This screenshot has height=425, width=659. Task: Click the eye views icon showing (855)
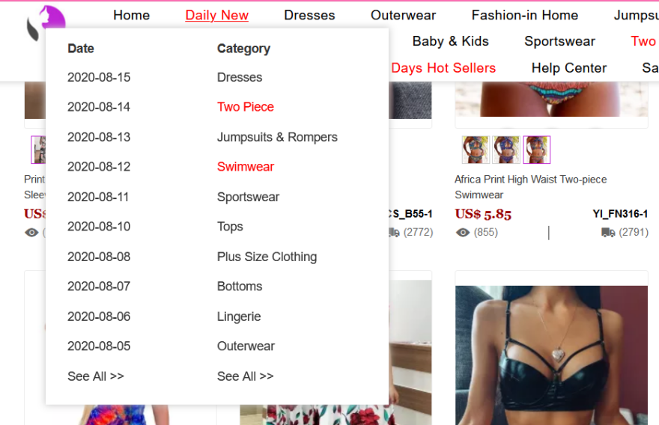coord(463,233)
